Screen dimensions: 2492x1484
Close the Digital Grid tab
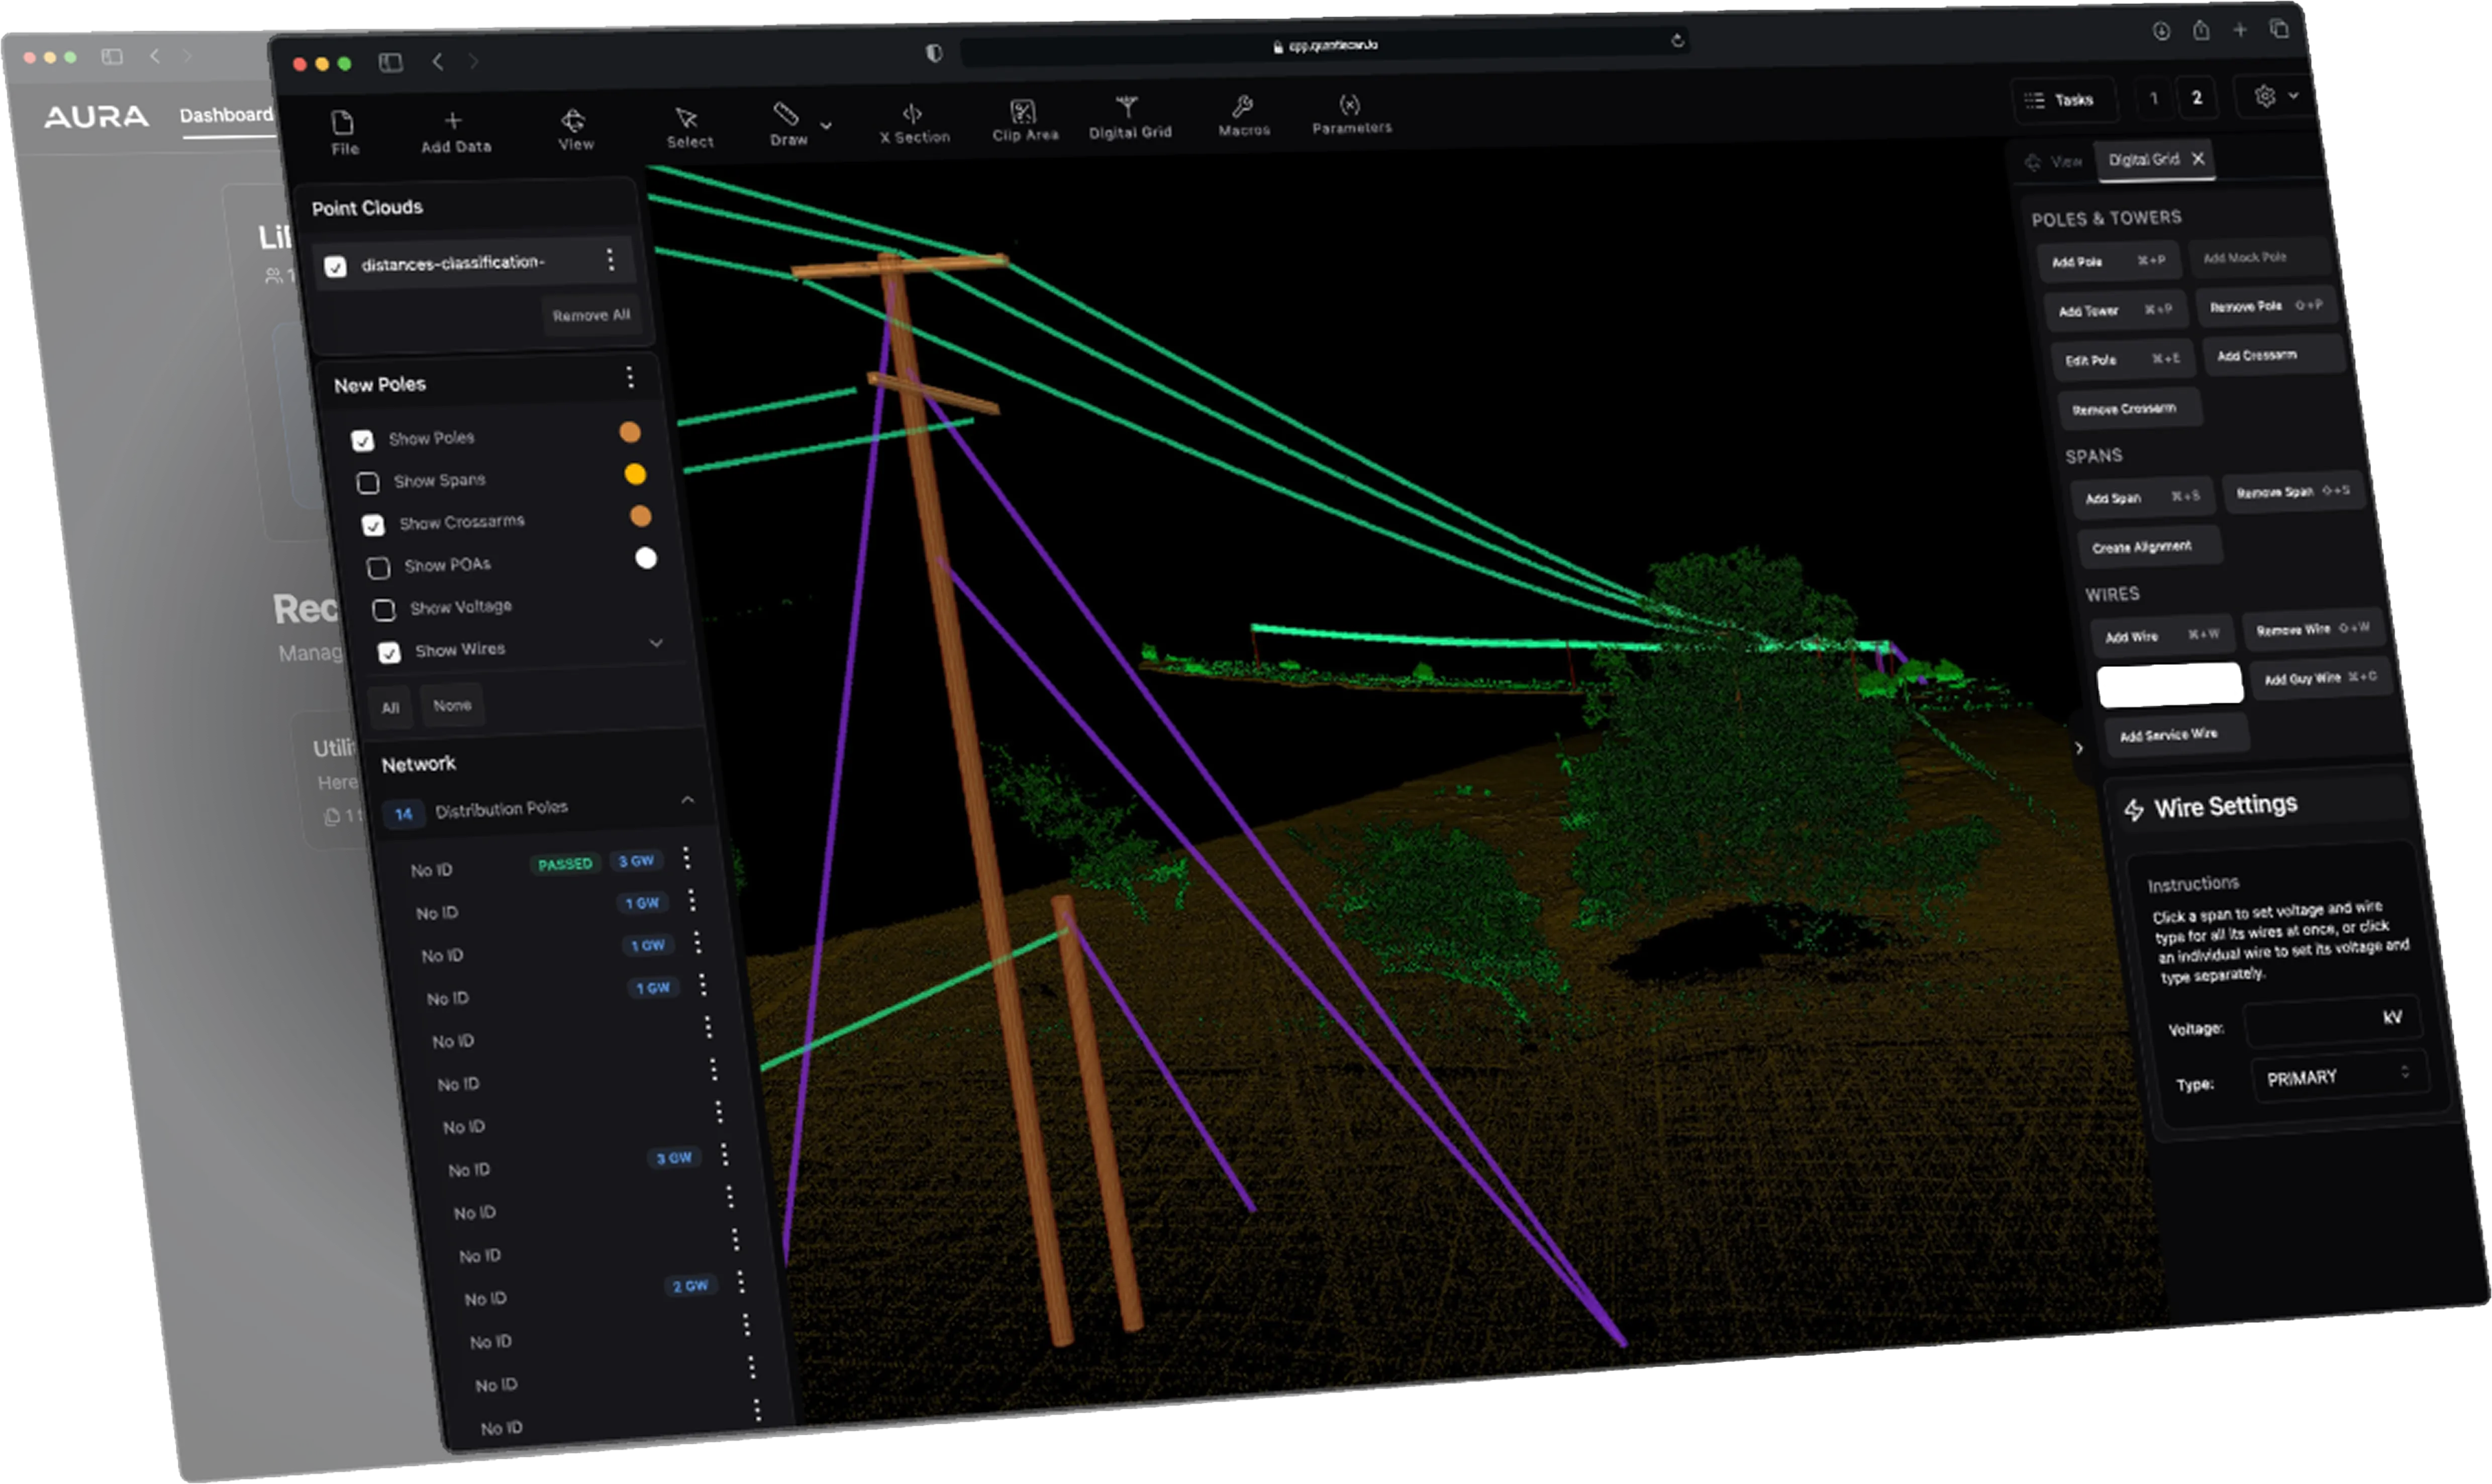(x=2198, y=158)
